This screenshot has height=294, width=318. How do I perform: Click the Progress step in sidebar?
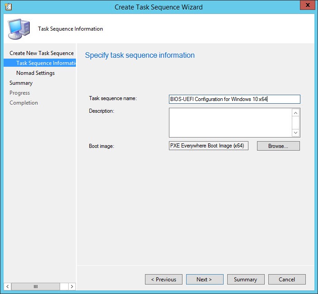click(x=19, y=93)
